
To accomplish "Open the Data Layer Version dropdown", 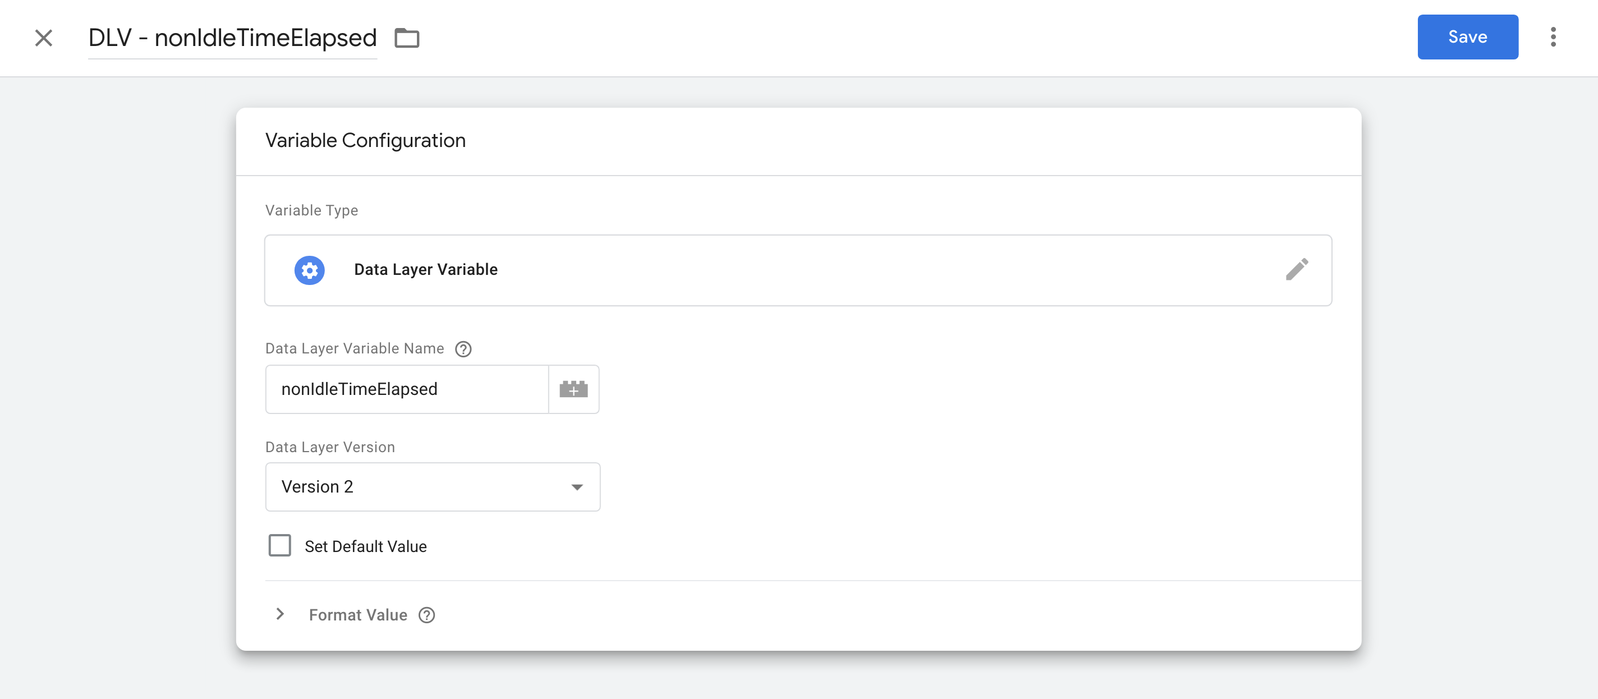I will [x=433, y=487].
